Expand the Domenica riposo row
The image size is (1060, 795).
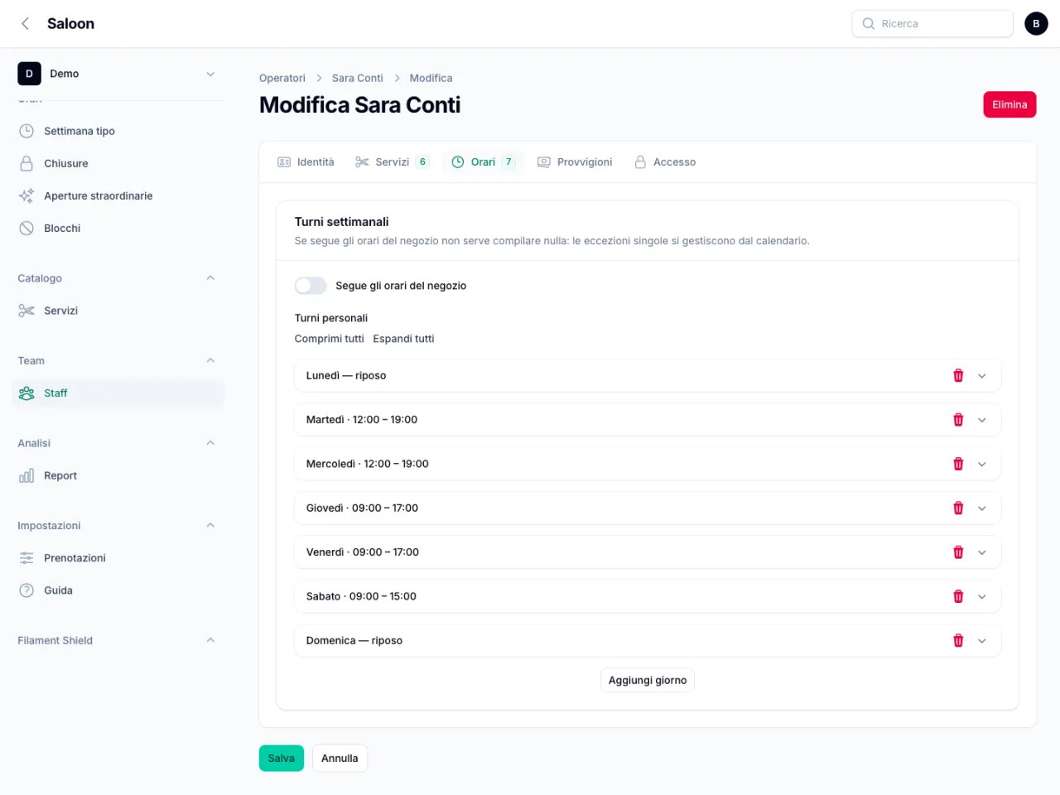point(982,641)
